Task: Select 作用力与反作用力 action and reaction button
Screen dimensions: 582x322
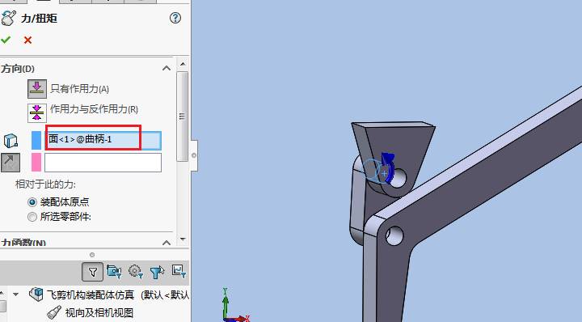Action: click(36, 112)
